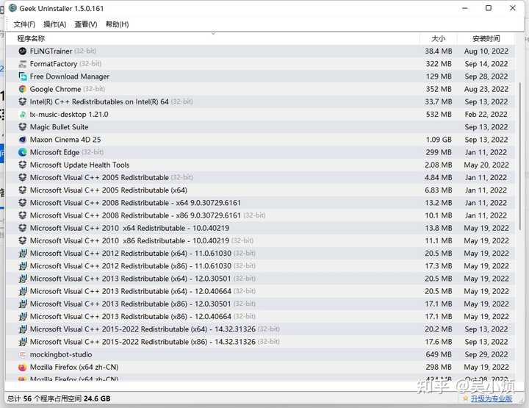
Task: Click icon of Visual C++ 2012 (x64) 11.0.61030
Action: (23, 254)
